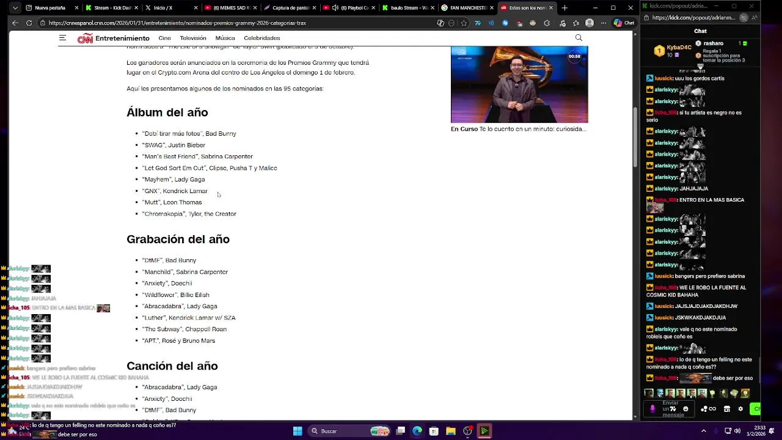Open the notifications bell in taskbar
This screenshot has height=440, width=782.
pyautogui.click(x=772, y=431)
